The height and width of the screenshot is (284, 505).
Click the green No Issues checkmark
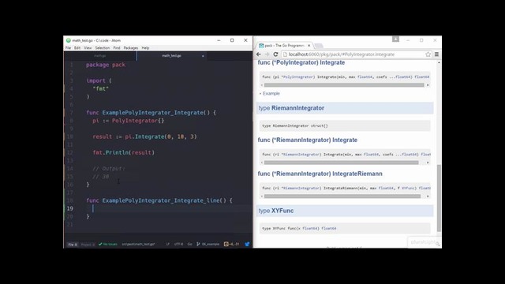click(x=100, y=244)
